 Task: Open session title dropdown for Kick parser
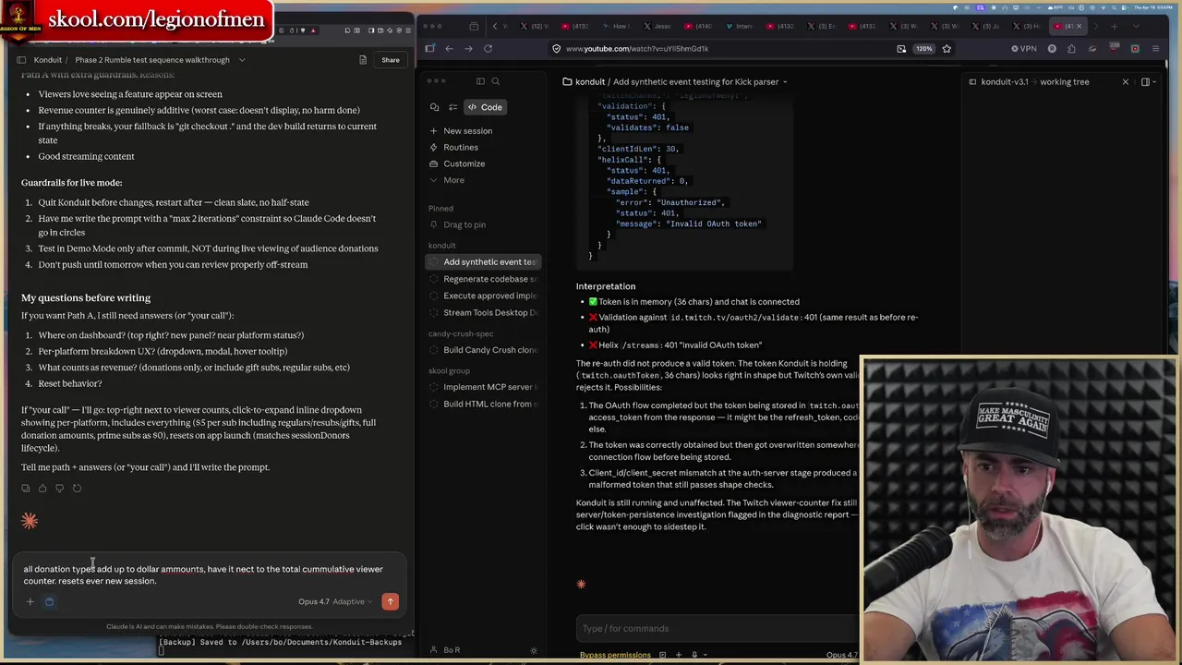pyautogui.click(x=785, y=82)
